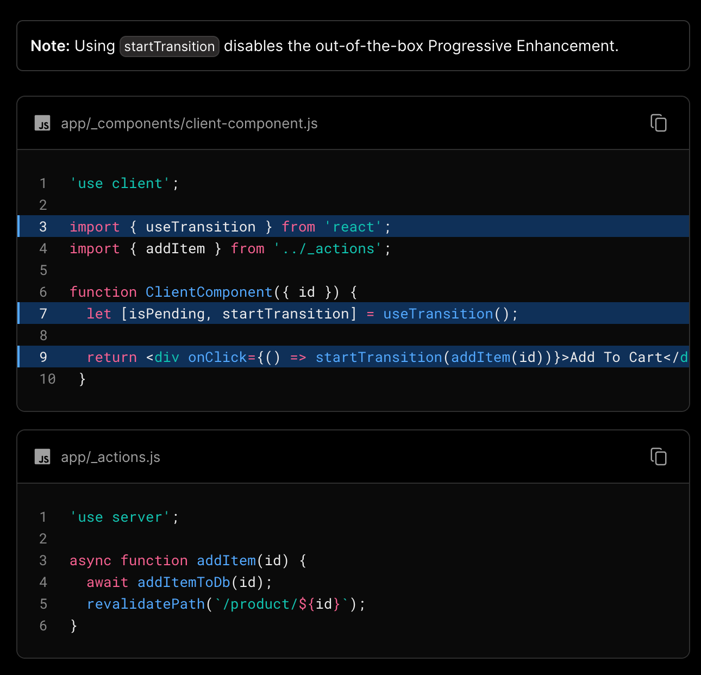Click the Note heading text
The height and width of the screenshot is (675, 701).
click(x=50, y=46)
